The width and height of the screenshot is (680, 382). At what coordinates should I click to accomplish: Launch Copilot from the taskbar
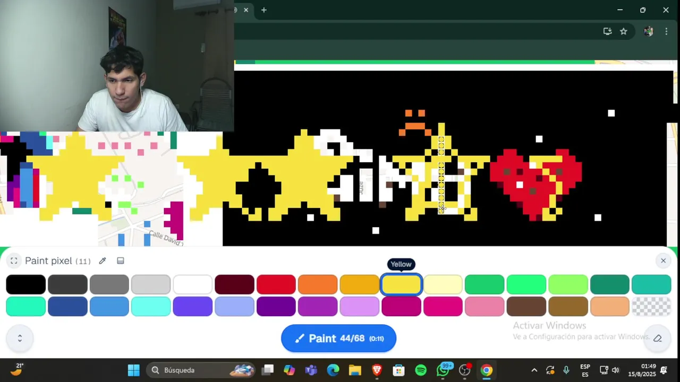(x=289, y=370)
